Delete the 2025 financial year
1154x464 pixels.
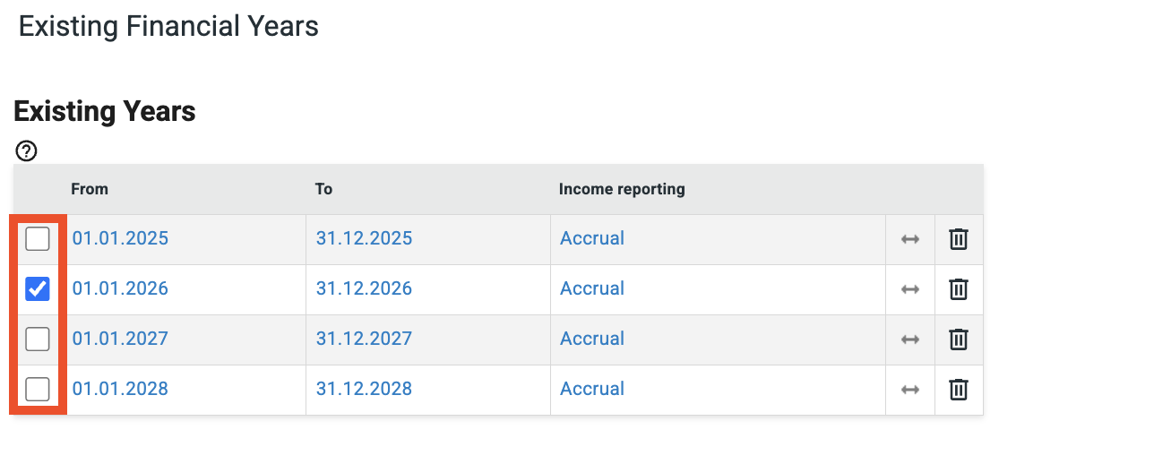959,239
